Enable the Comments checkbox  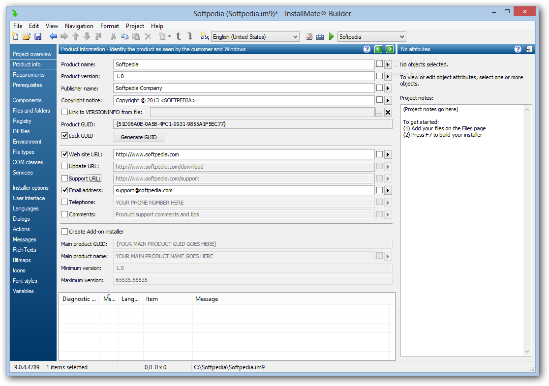[64, 214]
